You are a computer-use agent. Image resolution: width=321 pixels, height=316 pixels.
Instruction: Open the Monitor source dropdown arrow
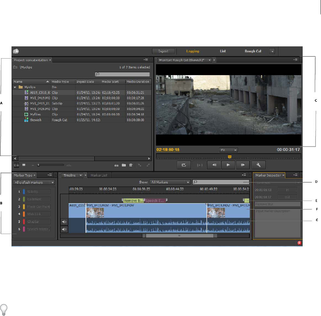pos(210,60)
